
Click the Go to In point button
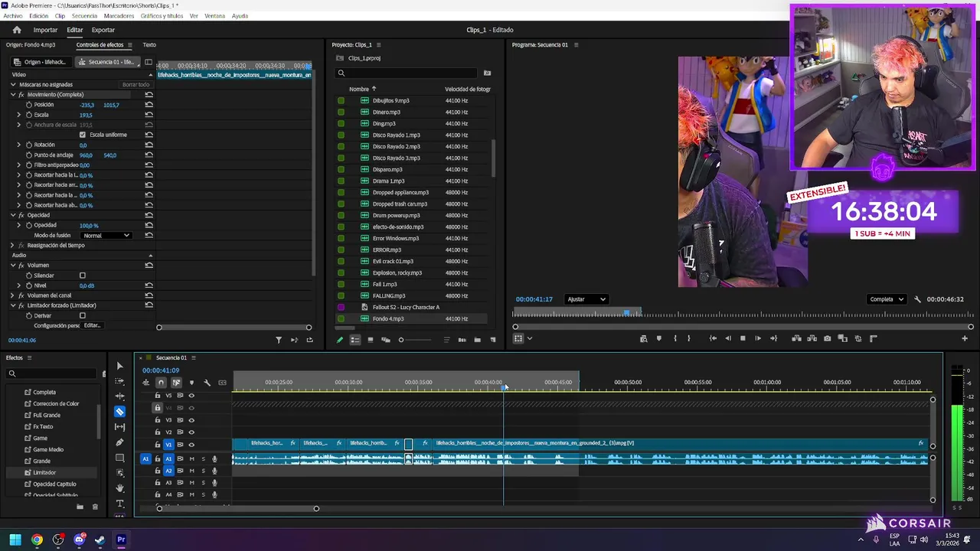pyautogui.click(x=712, y=338)
